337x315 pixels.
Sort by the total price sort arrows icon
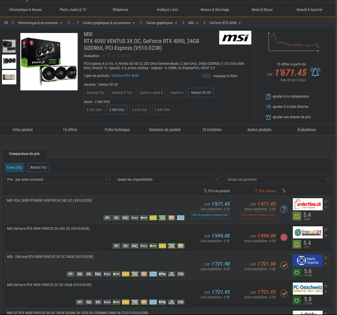tap(284, 190)
